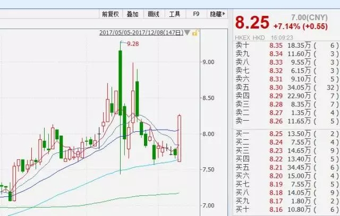Viewport: 340px width, 216px height.
Task: Select the 卖六 row at 8.31
Action: coord(287,79)
